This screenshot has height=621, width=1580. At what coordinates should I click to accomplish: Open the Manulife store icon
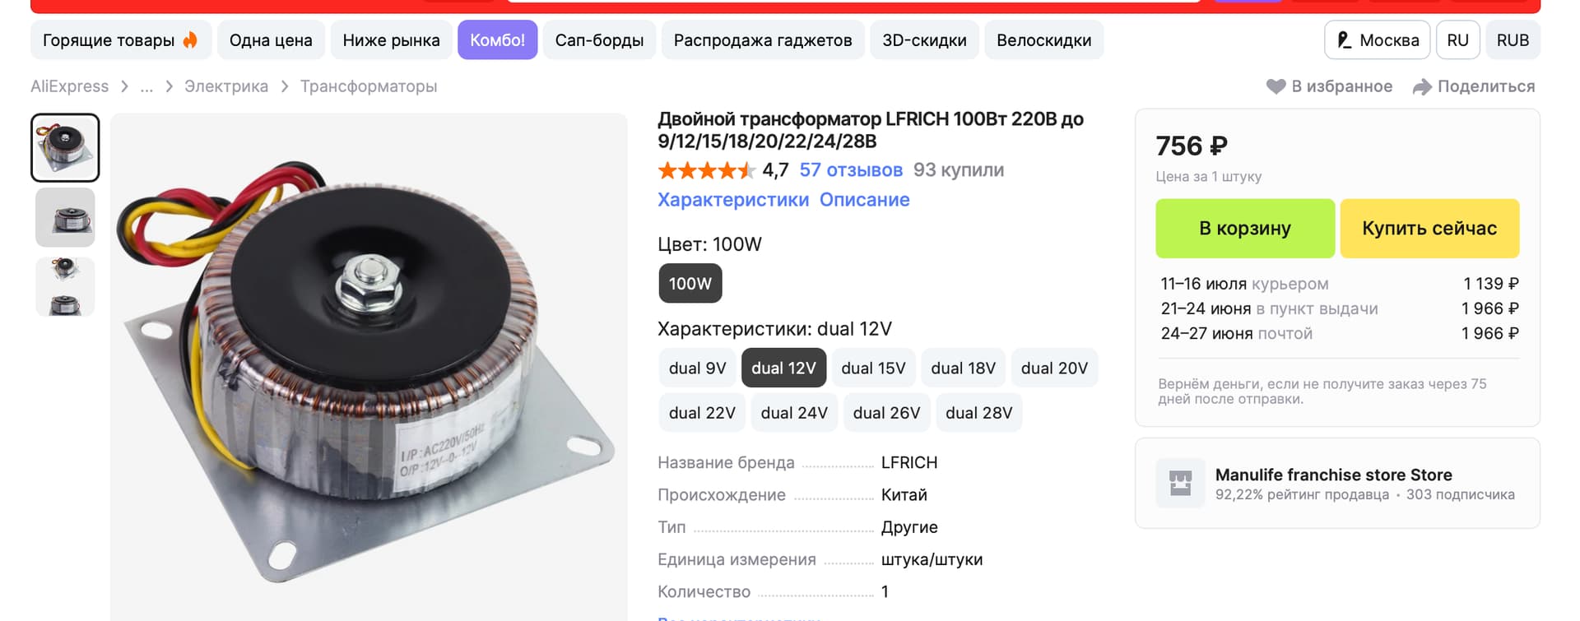point(1181,483)
